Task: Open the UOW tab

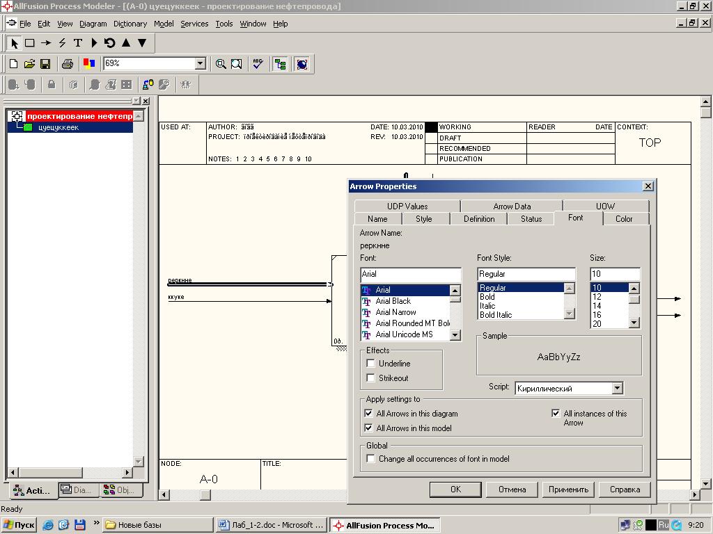Action: [x=605, y=206]
